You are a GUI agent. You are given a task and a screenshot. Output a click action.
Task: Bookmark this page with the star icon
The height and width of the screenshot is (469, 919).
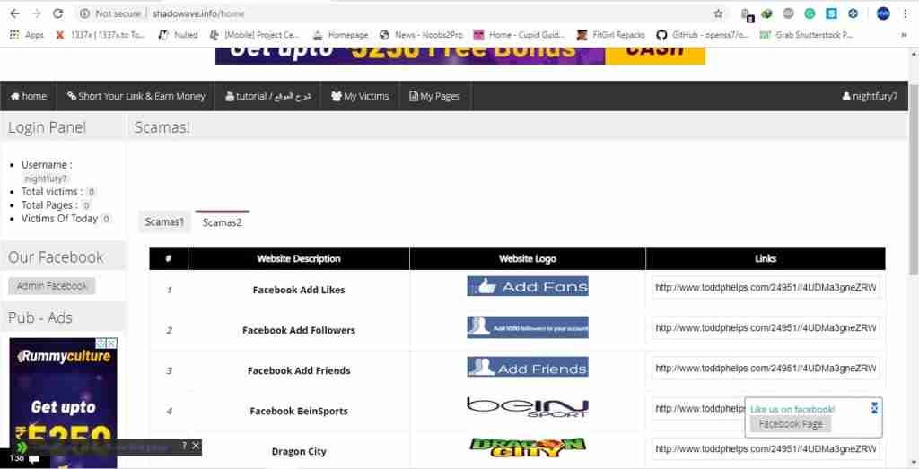pos(718,13)
